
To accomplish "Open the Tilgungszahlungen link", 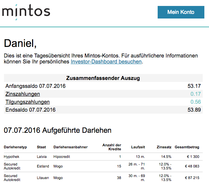I will (x=27, y=102).
